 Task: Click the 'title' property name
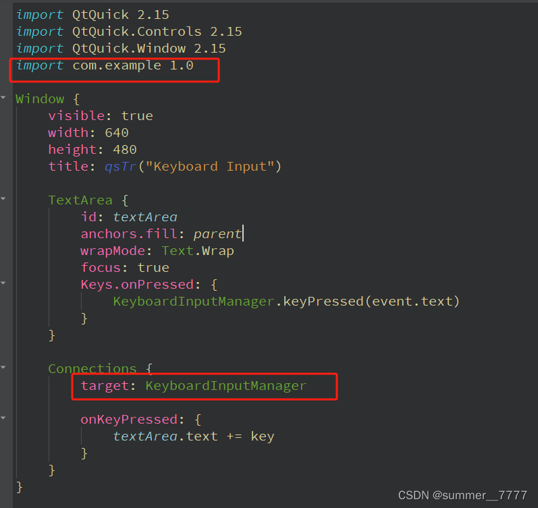point(68,167)
